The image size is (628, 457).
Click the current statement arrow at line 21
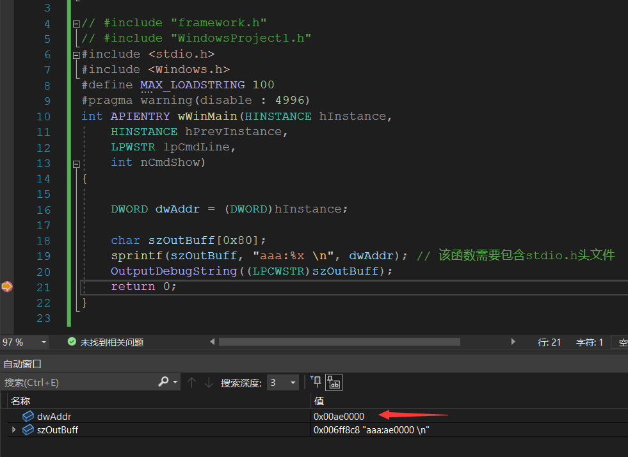pyautogui.click(x=6, y=287)
